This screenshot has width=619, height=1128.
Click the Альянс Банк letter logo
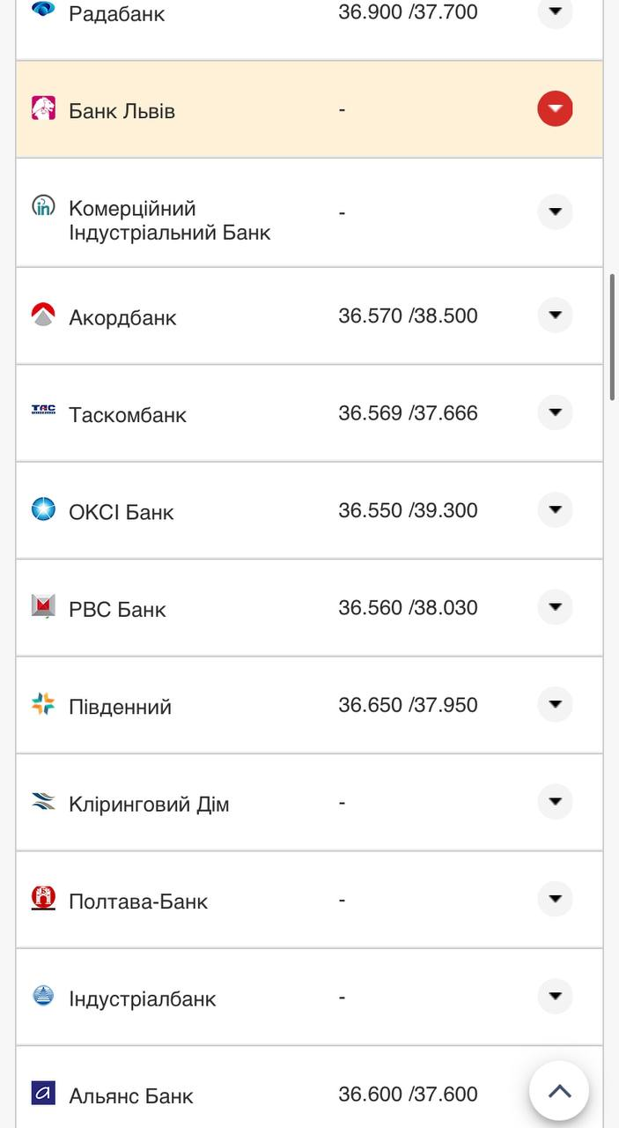[x=41, y=1095]
